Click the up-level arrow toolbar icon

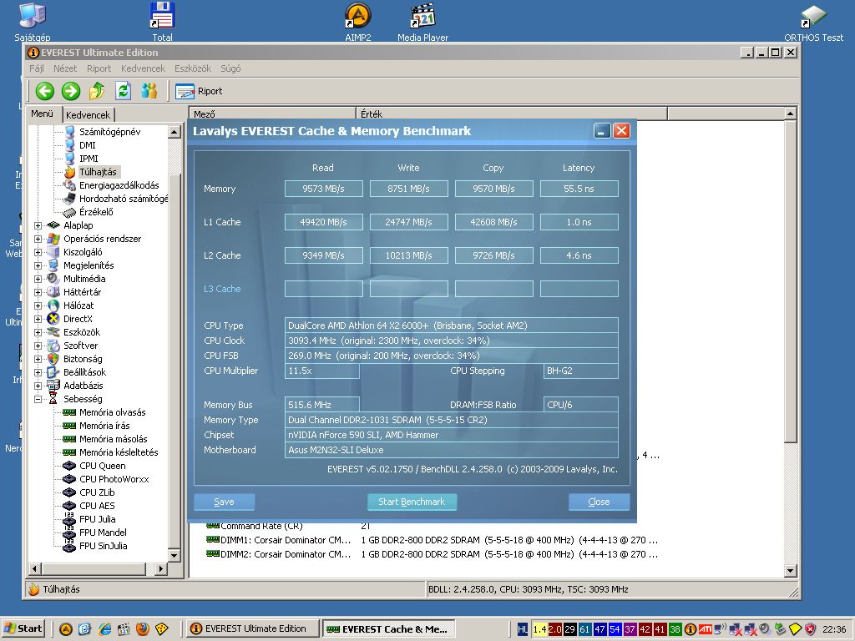point(97,91)
